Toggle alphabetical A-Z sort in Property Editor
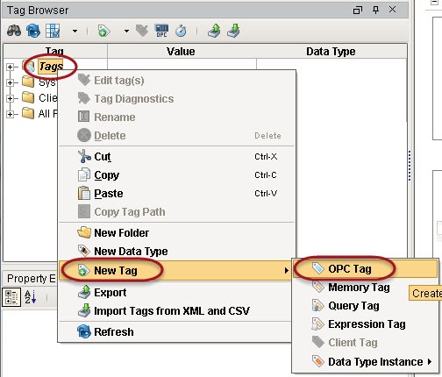Viewport: 442px width, 377px height. (31, 297)
